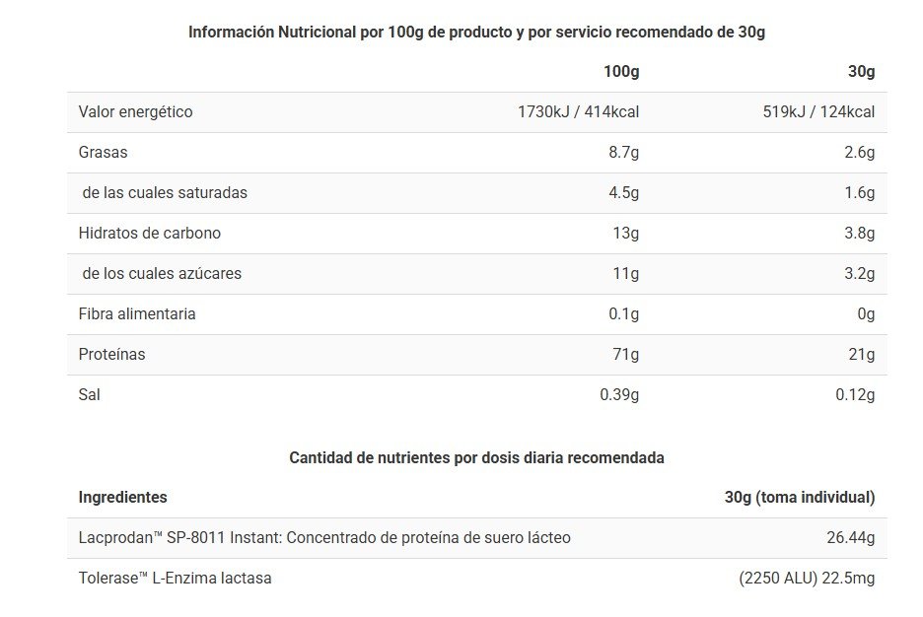Screen dimensions: 923x617
Task: Select the Tolerase L-Enzima lactasa row
Action: [x=176, y=579]
